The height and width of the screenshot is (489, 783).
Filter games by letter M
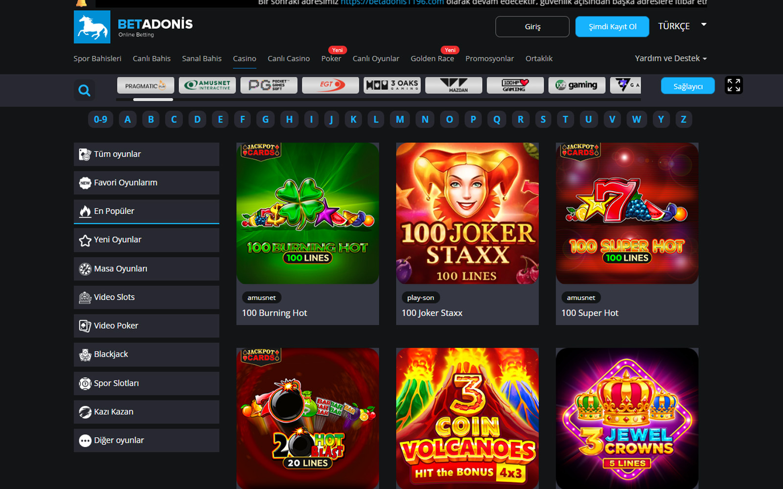tap(400, 119)
